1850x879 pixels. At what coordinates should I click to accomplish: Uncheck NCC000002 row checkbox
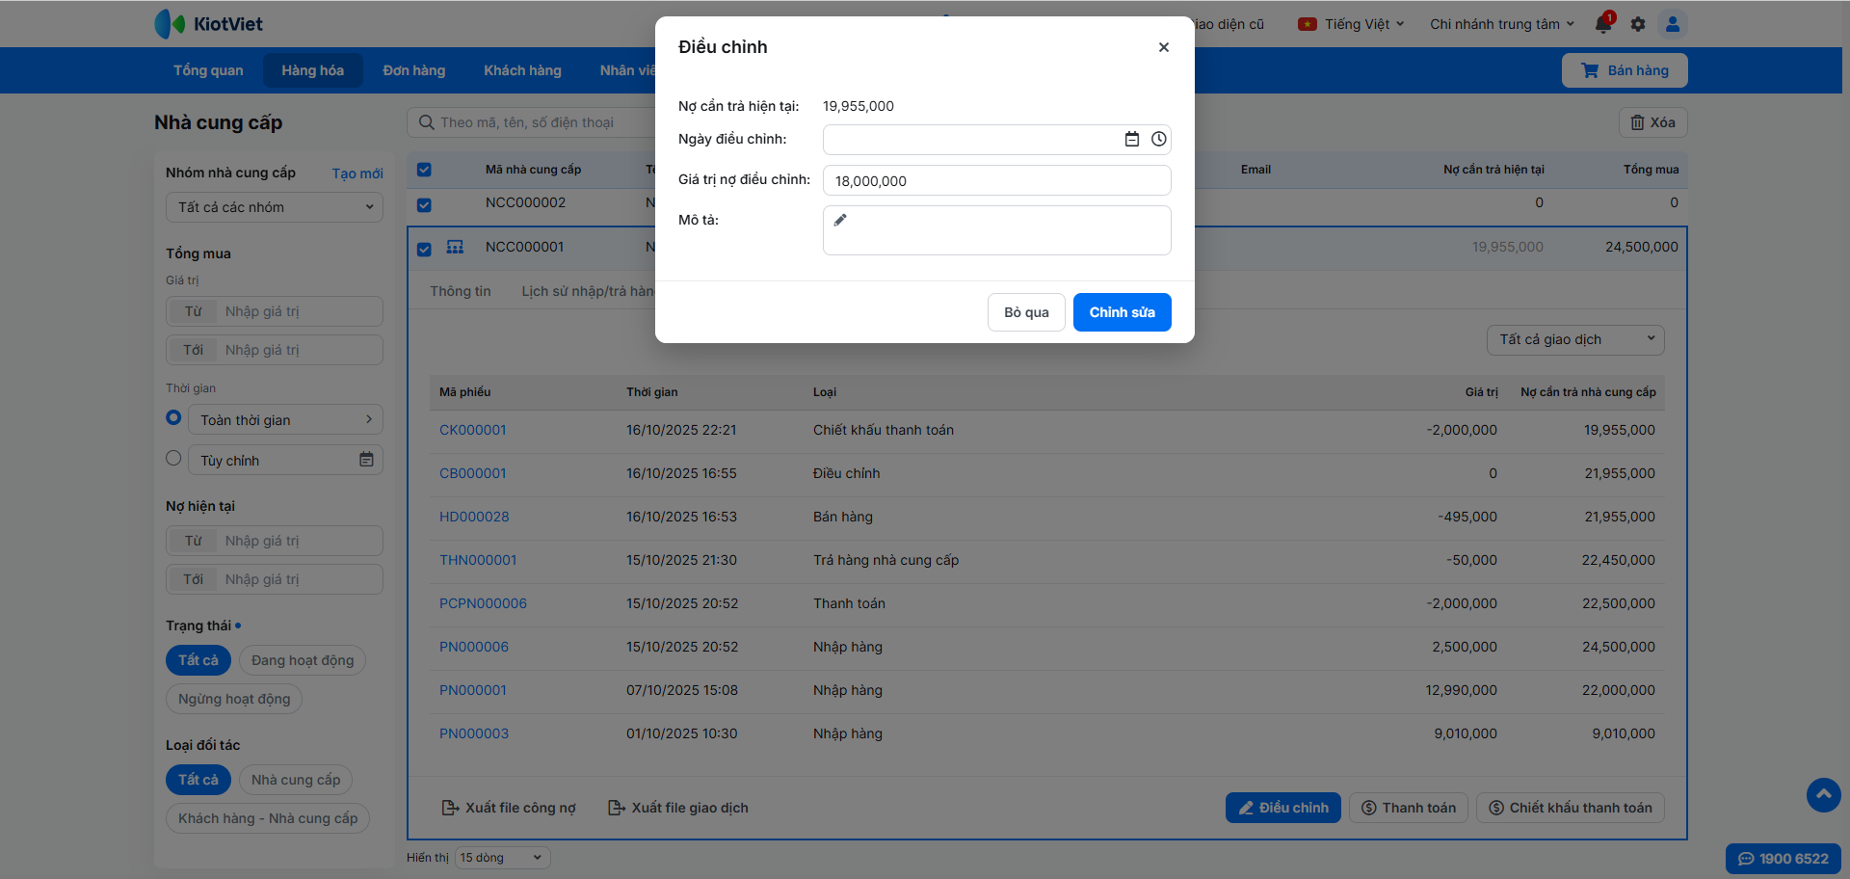click(424, 204)
